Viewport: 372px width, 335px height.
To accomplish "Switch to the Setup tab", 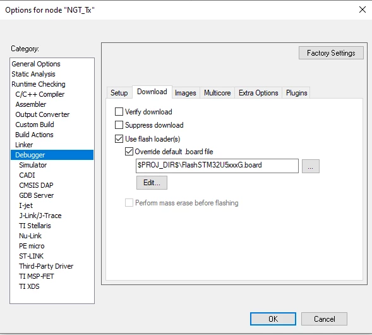I will tap(119, 92).
